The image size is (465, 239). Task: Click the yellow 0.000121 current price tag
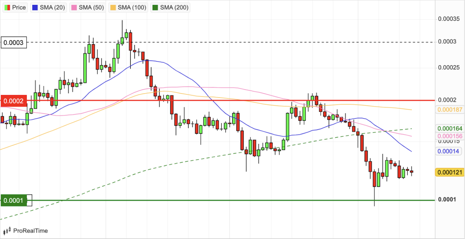pyautogui.click(x=449, y=172)
